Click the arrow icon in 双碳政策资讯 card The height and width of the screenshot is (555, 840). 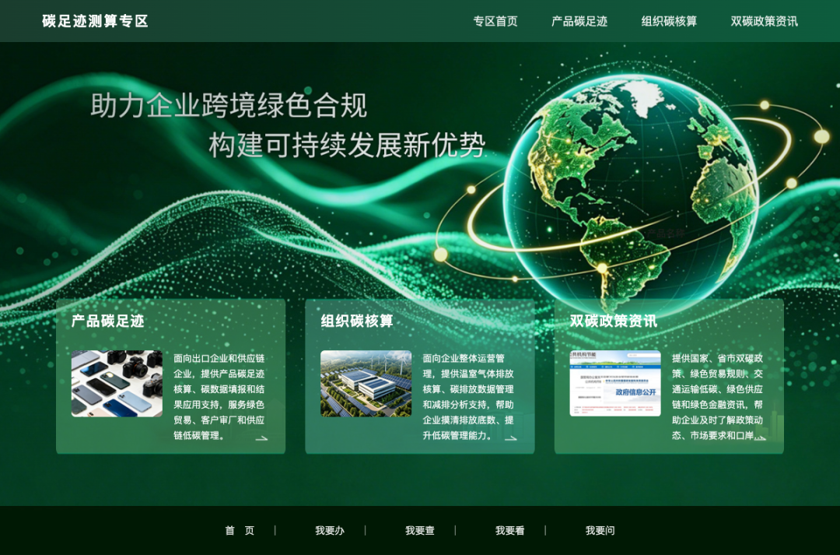pos(760,438)
